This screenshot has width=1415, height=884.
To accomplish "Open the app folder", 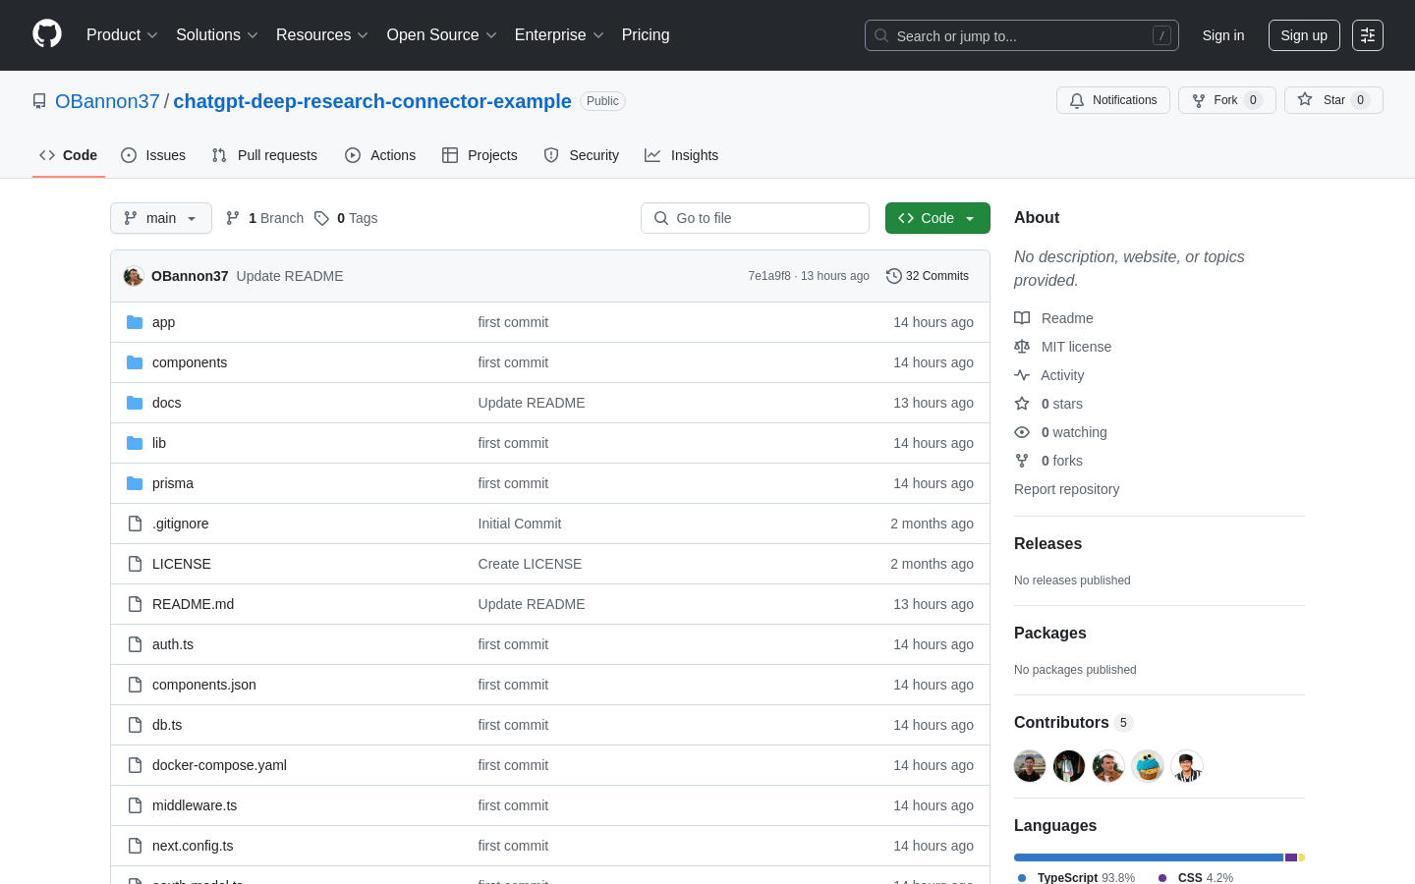I will pyautogui.click(x=163, y=322).
